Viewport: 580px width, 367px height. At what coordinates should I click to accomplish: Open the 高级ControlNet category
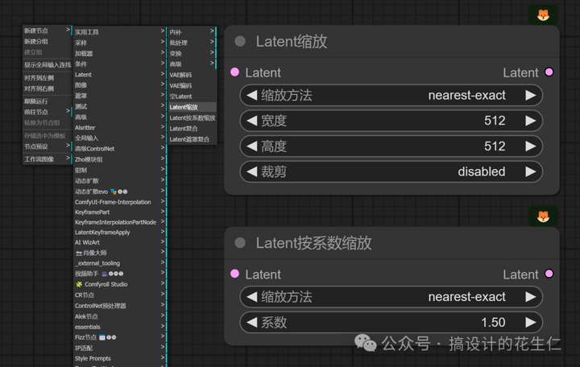pyautogui.click(x=119, y=149)
